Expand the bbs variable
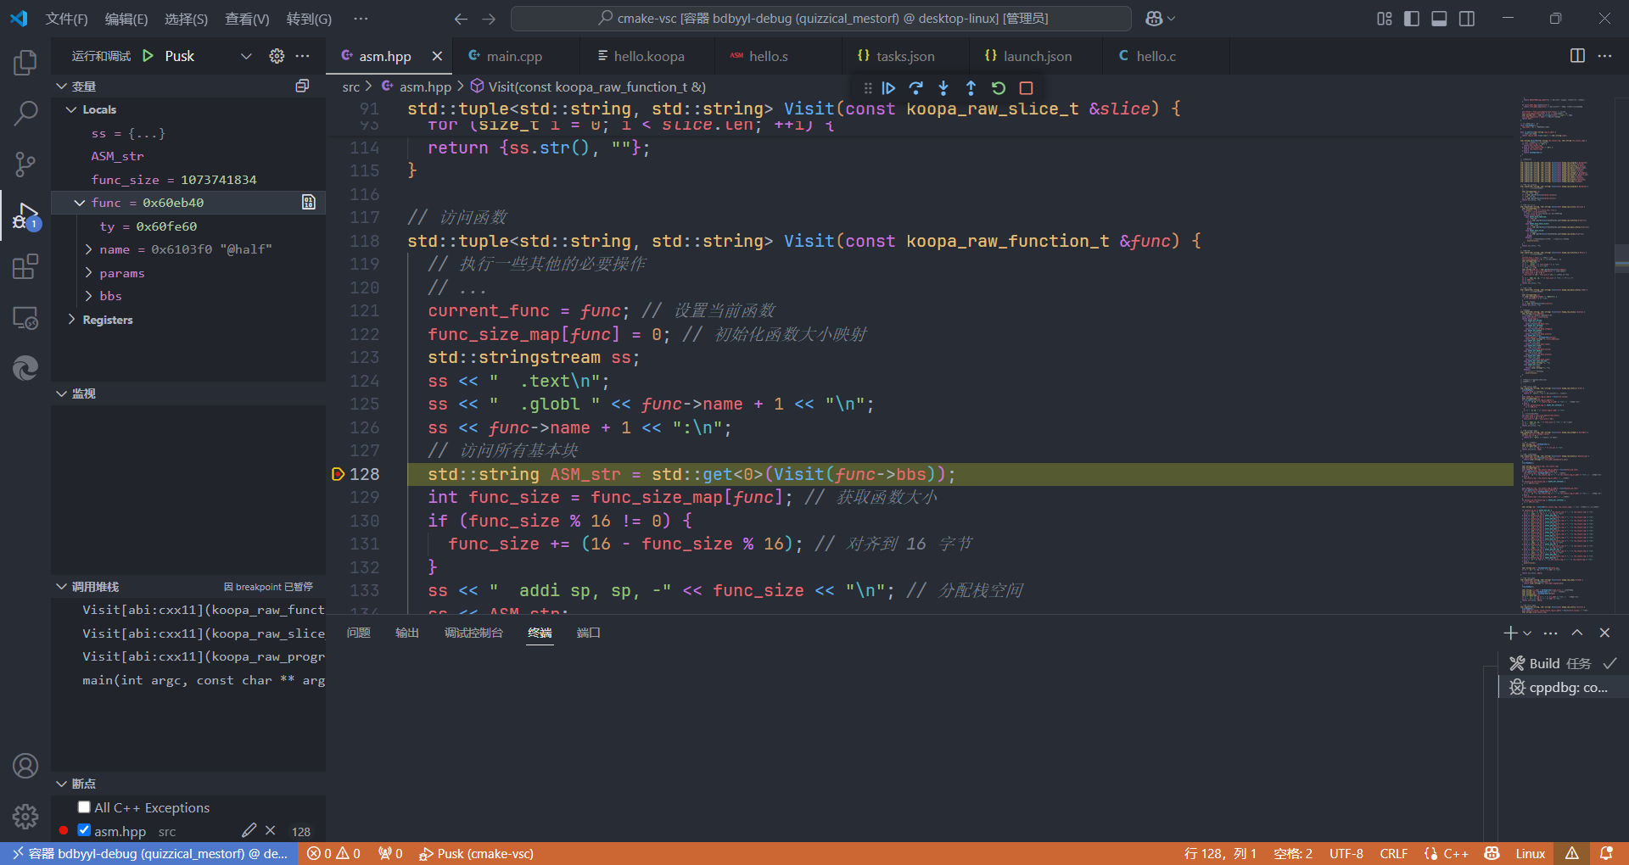The width and height of the screenshot is (1629, 865). pyautogui.click(x=89, y=296)
